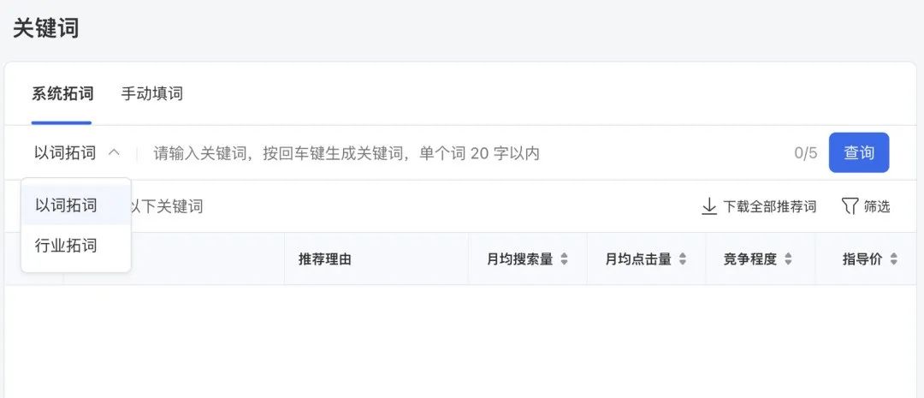Choose 行业拓词 from the dropdown list
The width and height of the screenshot is (924, 398).
(x=66, y=246)
